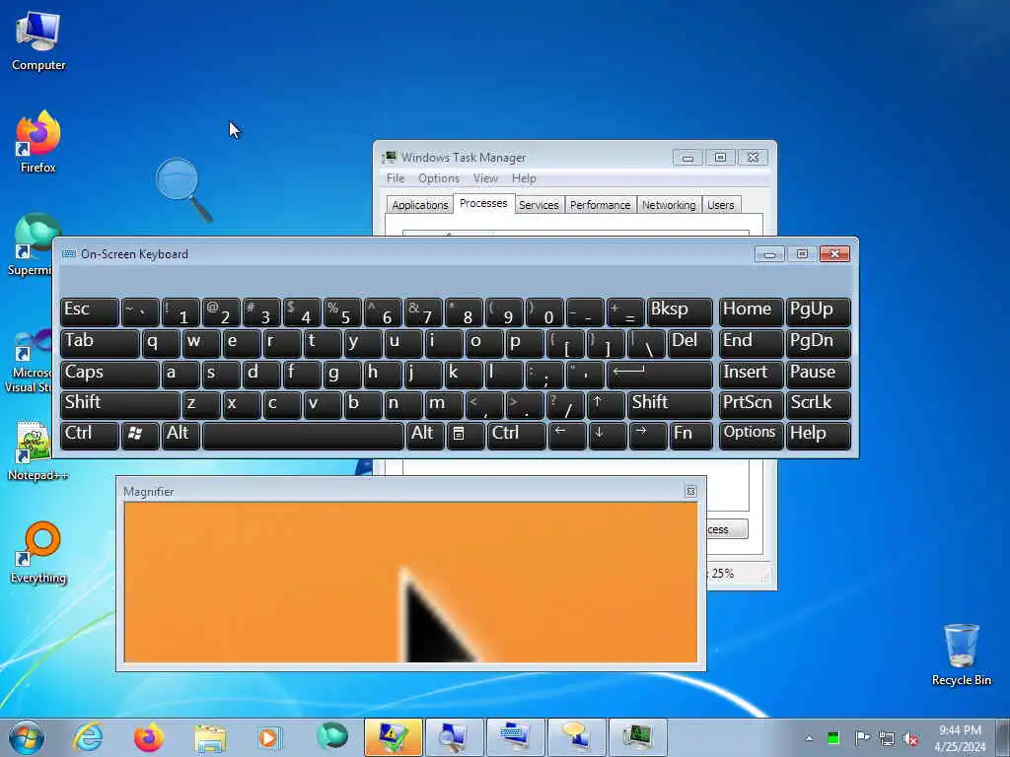1010x757 pixels.
Task: Toggle the left Alt key
Action: [x=180, y=436]
